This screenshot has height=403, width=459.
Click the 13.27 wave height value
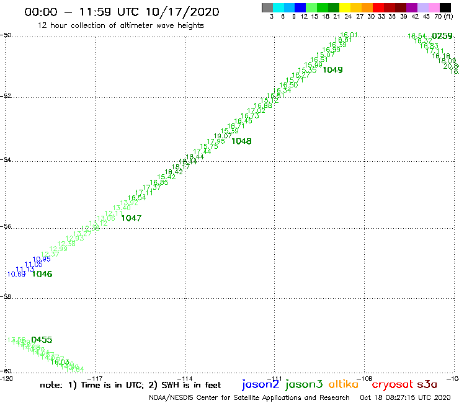(82, 234)
